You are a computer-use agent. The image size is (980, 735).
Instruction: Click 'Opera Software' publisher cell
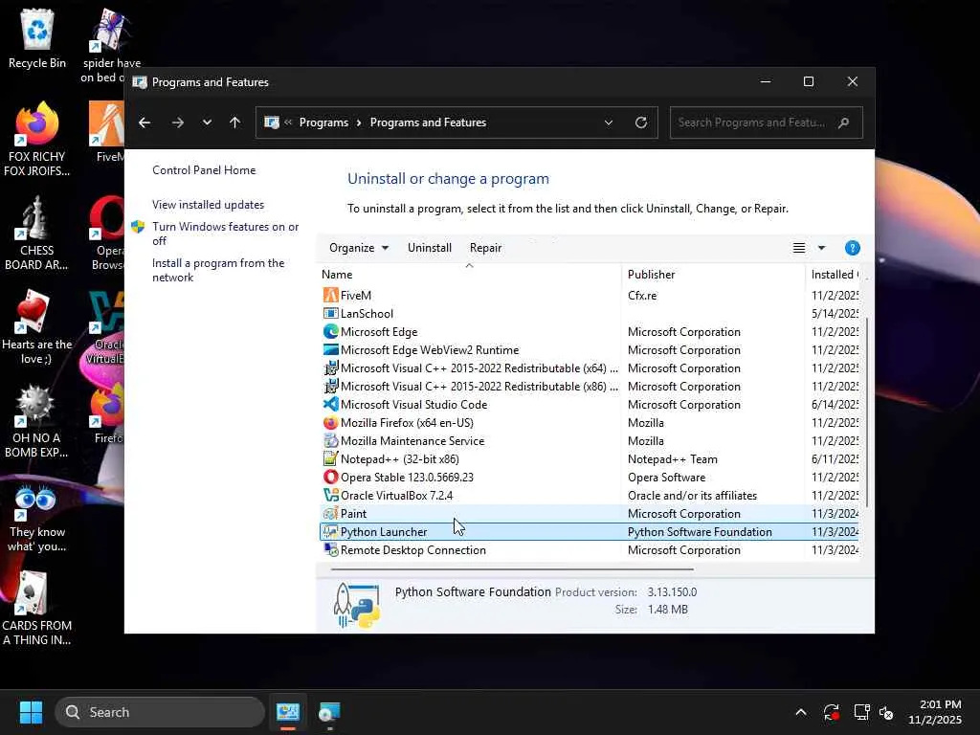point(666,477)
